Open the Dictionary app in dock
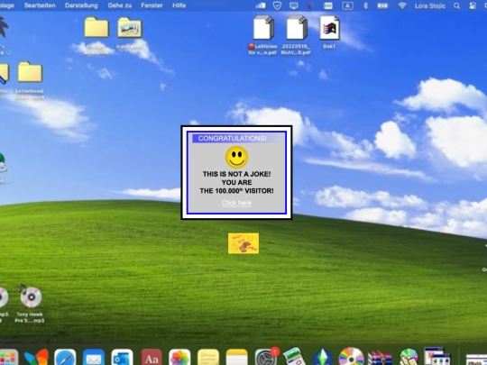 coord(152,358)
